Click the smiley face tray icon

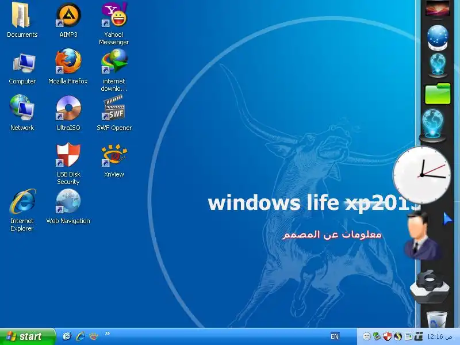click(367, 336)
